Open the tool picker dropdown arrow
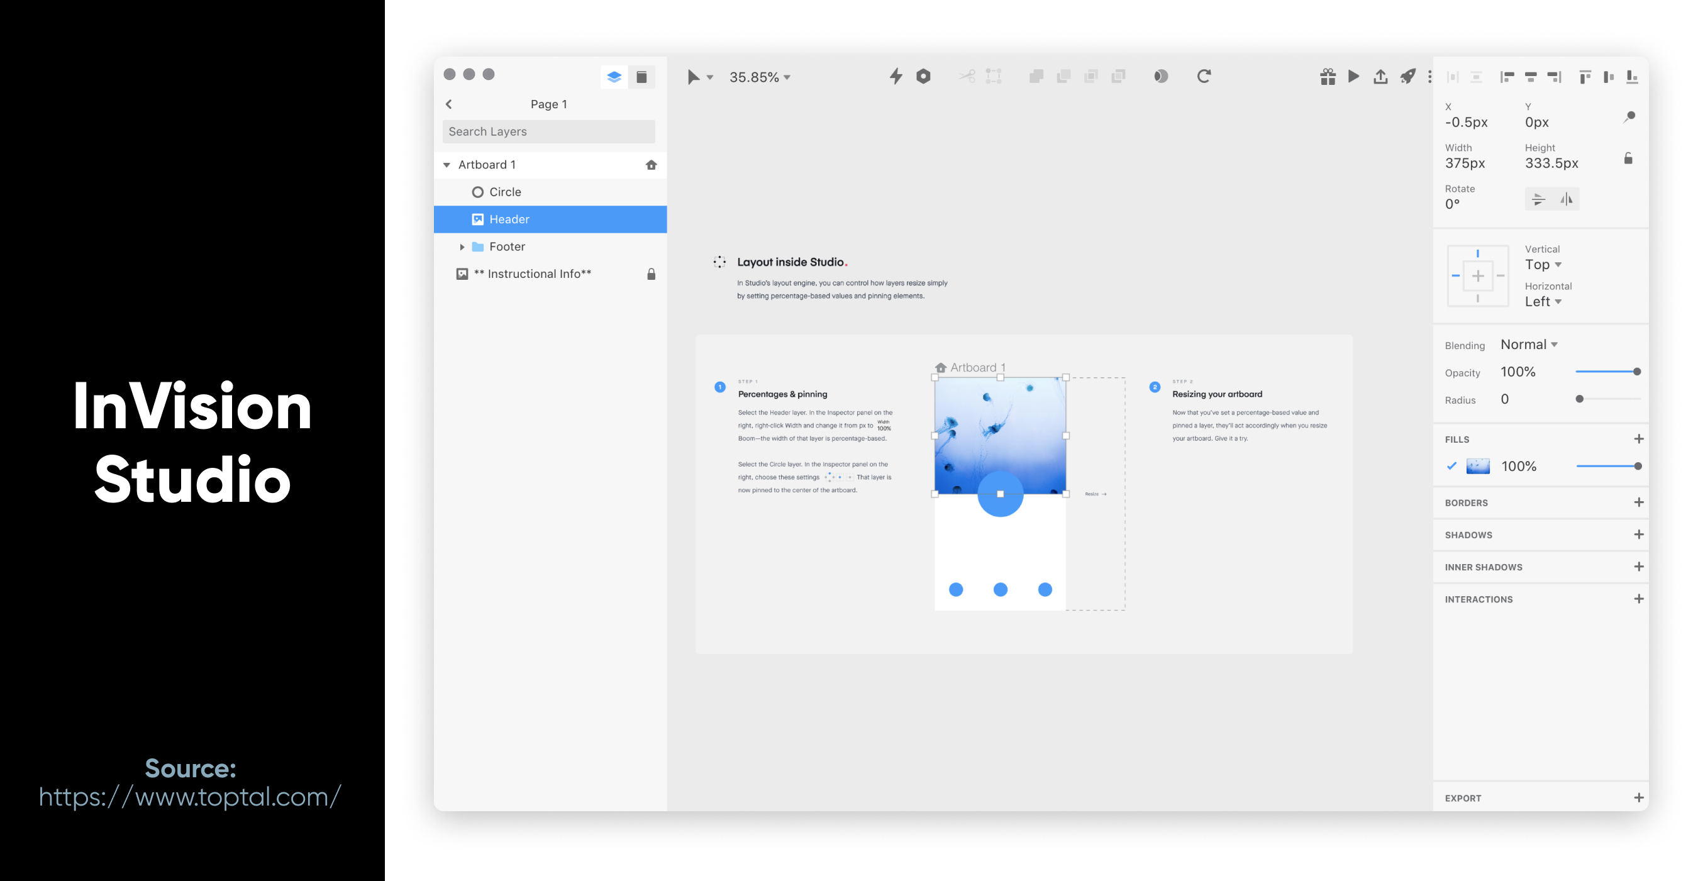 pyautogui.click(x=710, y=78)
